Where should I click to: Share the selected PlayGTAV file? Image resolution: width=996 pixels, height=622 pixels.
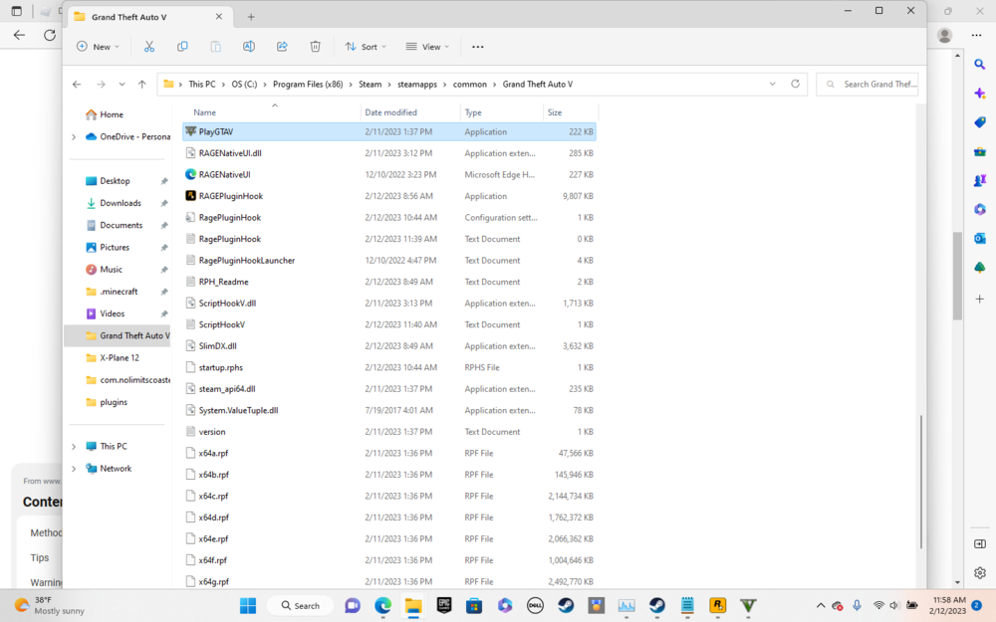pos(282,46)
